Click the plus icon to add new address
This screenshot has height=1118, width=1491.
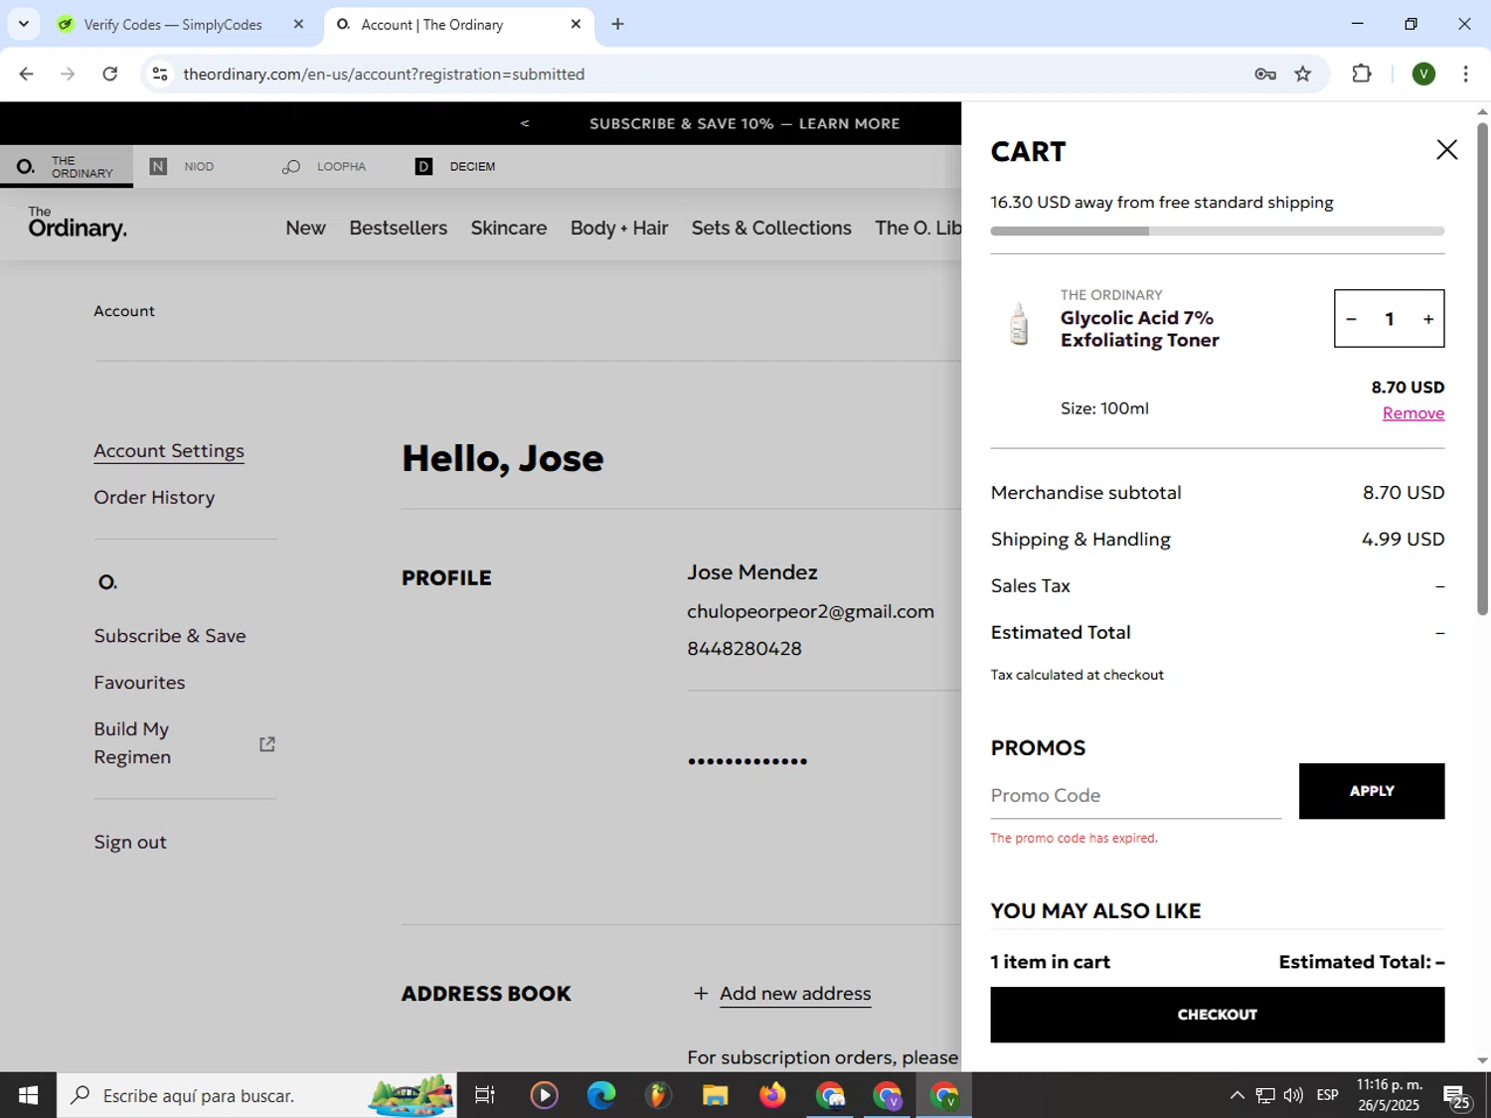pyautogui.click(x=701, y=994)
